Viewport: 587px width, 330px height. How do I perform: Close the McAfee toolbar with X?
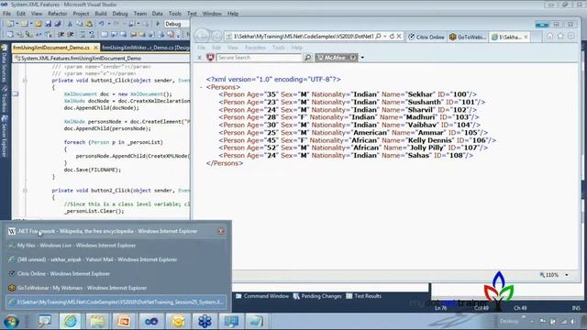coord(200,57)
